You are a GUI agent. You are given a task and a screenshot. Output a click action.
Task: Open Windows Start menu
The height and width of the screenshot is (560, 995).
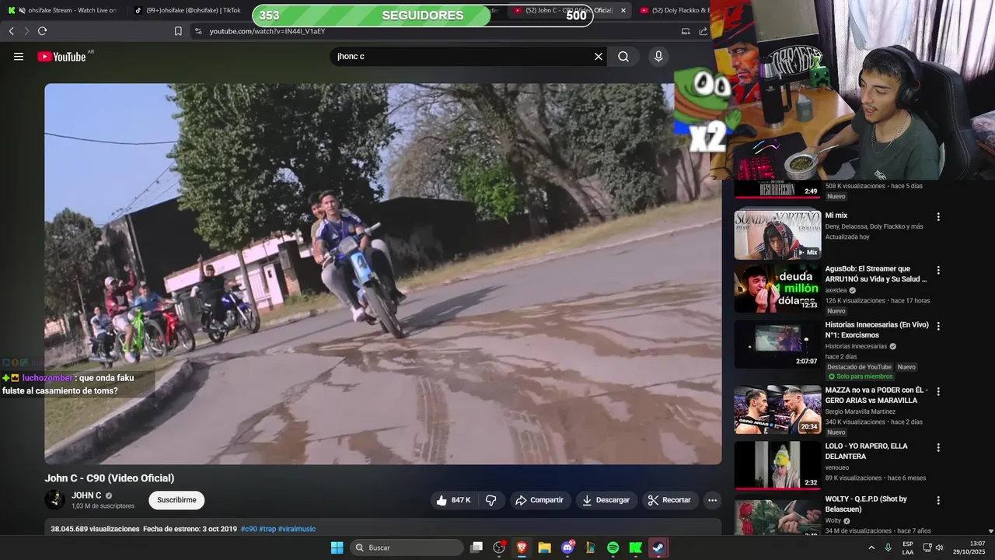[x=337, y=548]
